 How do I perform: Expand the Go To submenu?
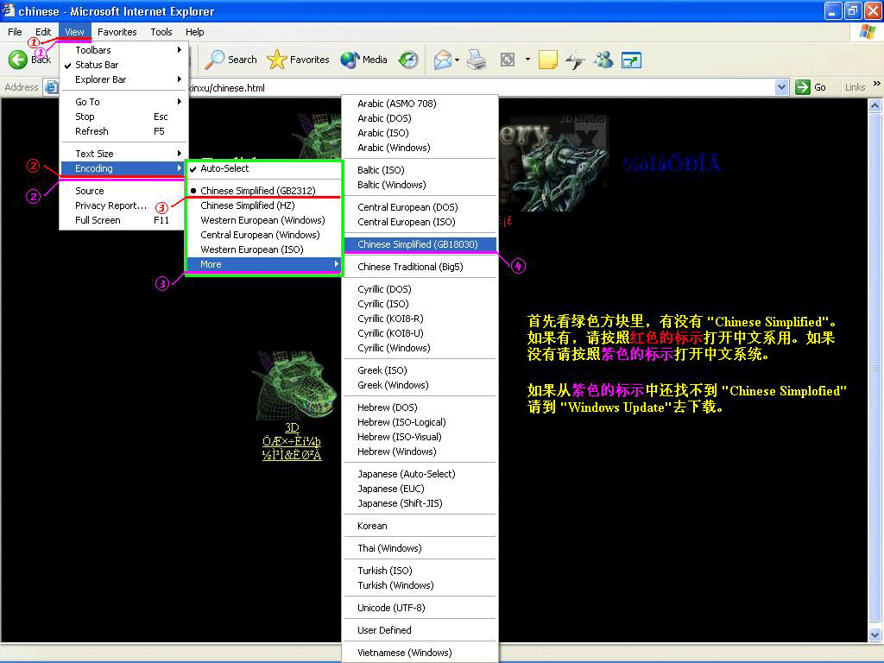(123, 102)
